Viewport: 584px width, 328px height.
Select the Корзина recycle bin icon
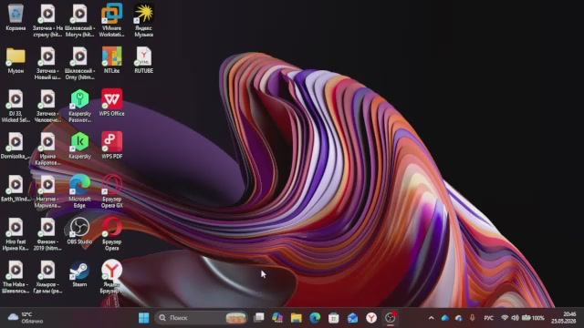pos(16,18)
